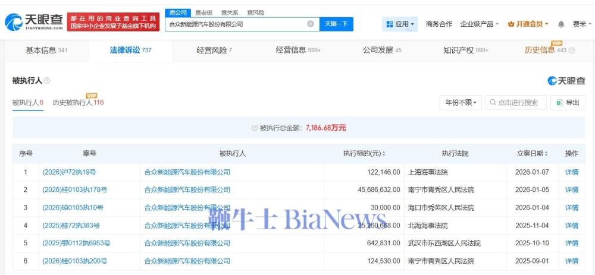The height and width of the screenshot is (275, 595).
Task: Click the date 2025-10-10
Action: point(532,243)
